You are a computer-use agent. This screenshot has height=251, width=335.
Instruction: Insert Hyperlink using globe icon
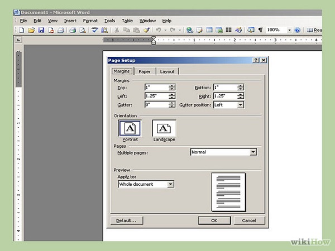click(x=189, y=30)
